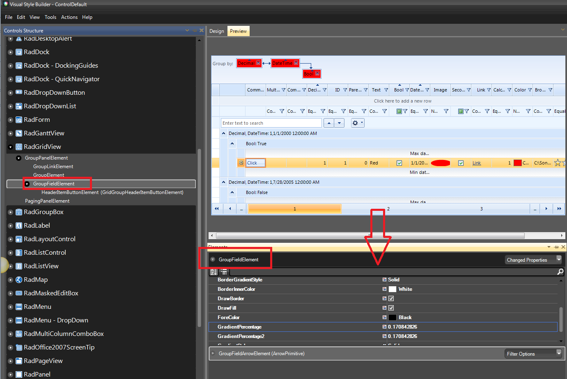
Task: Open the Actions menu
Action: click(x=69, y=17)
